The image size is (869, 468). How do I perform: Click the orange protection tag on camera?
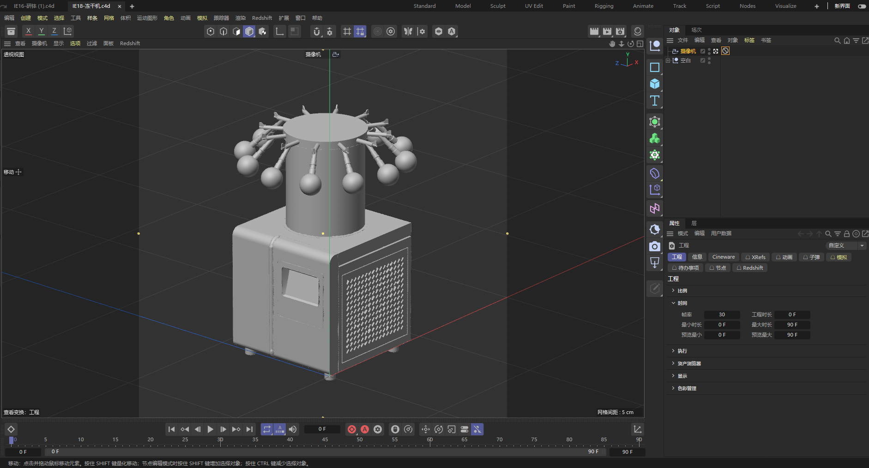(726, 51)
